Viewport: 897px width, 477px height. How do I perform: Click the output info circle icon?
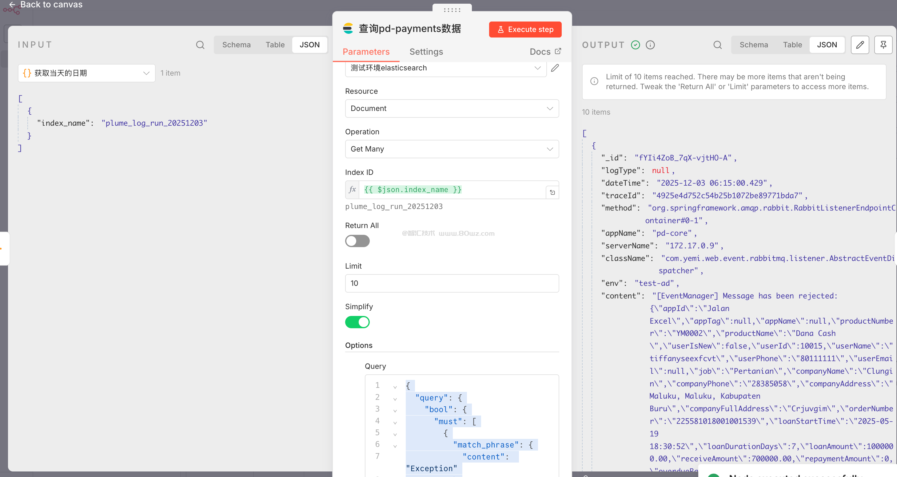650,45
